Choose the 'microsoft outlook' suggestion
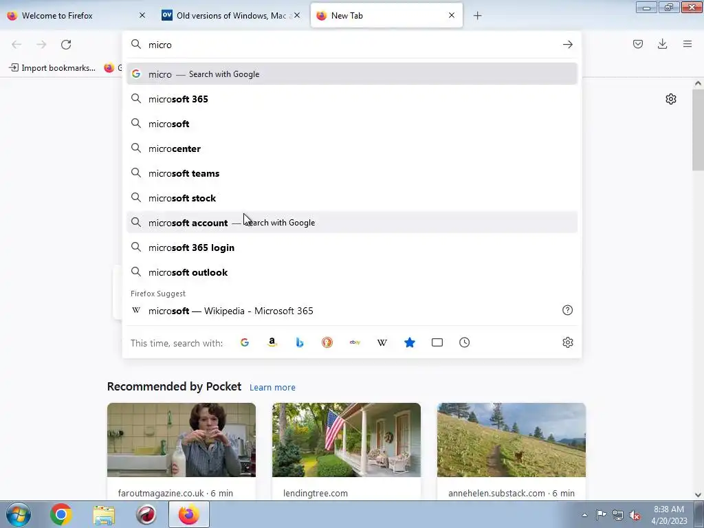Viewport: 704px width, 528px height. click(x=351, y=272)
